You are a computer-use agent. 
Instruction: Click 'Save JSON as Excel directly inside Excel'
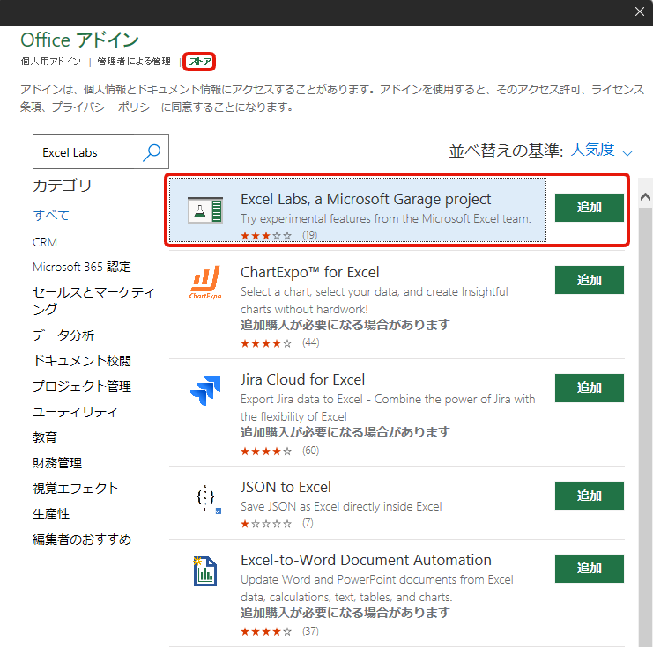pos(341,506)
